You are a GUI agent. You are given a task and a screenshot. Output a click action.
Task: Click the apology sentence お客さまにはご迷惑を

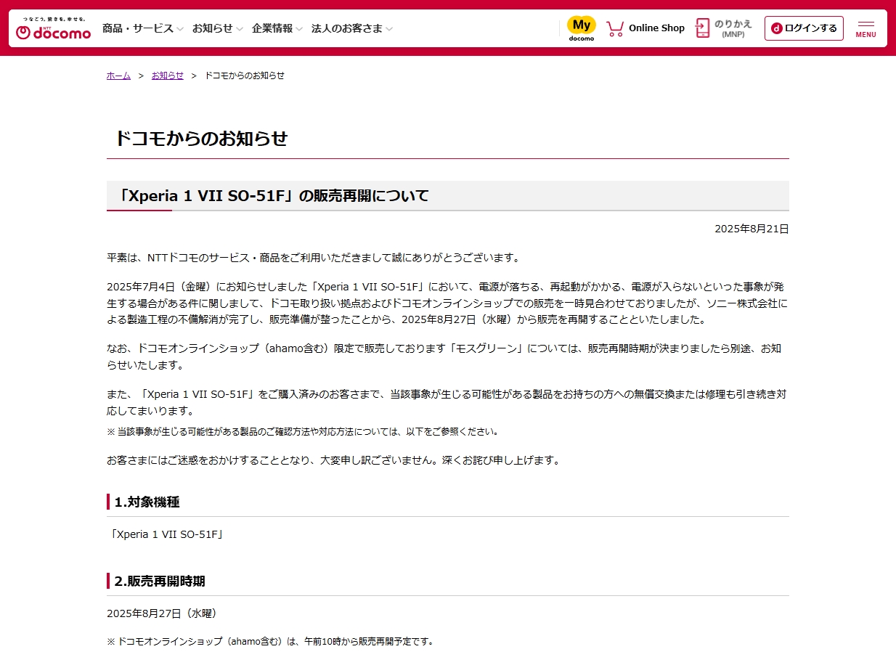pyautogui.click(x=333, y=460)
